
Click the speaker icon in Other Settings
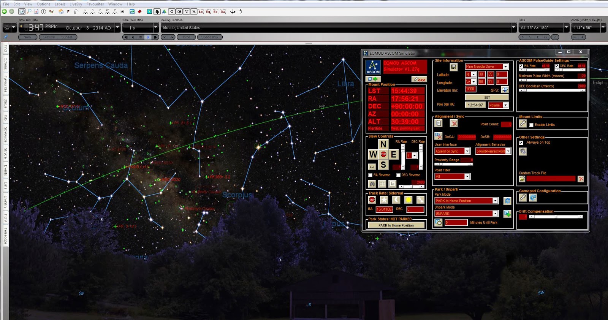(x=523, y=151)
